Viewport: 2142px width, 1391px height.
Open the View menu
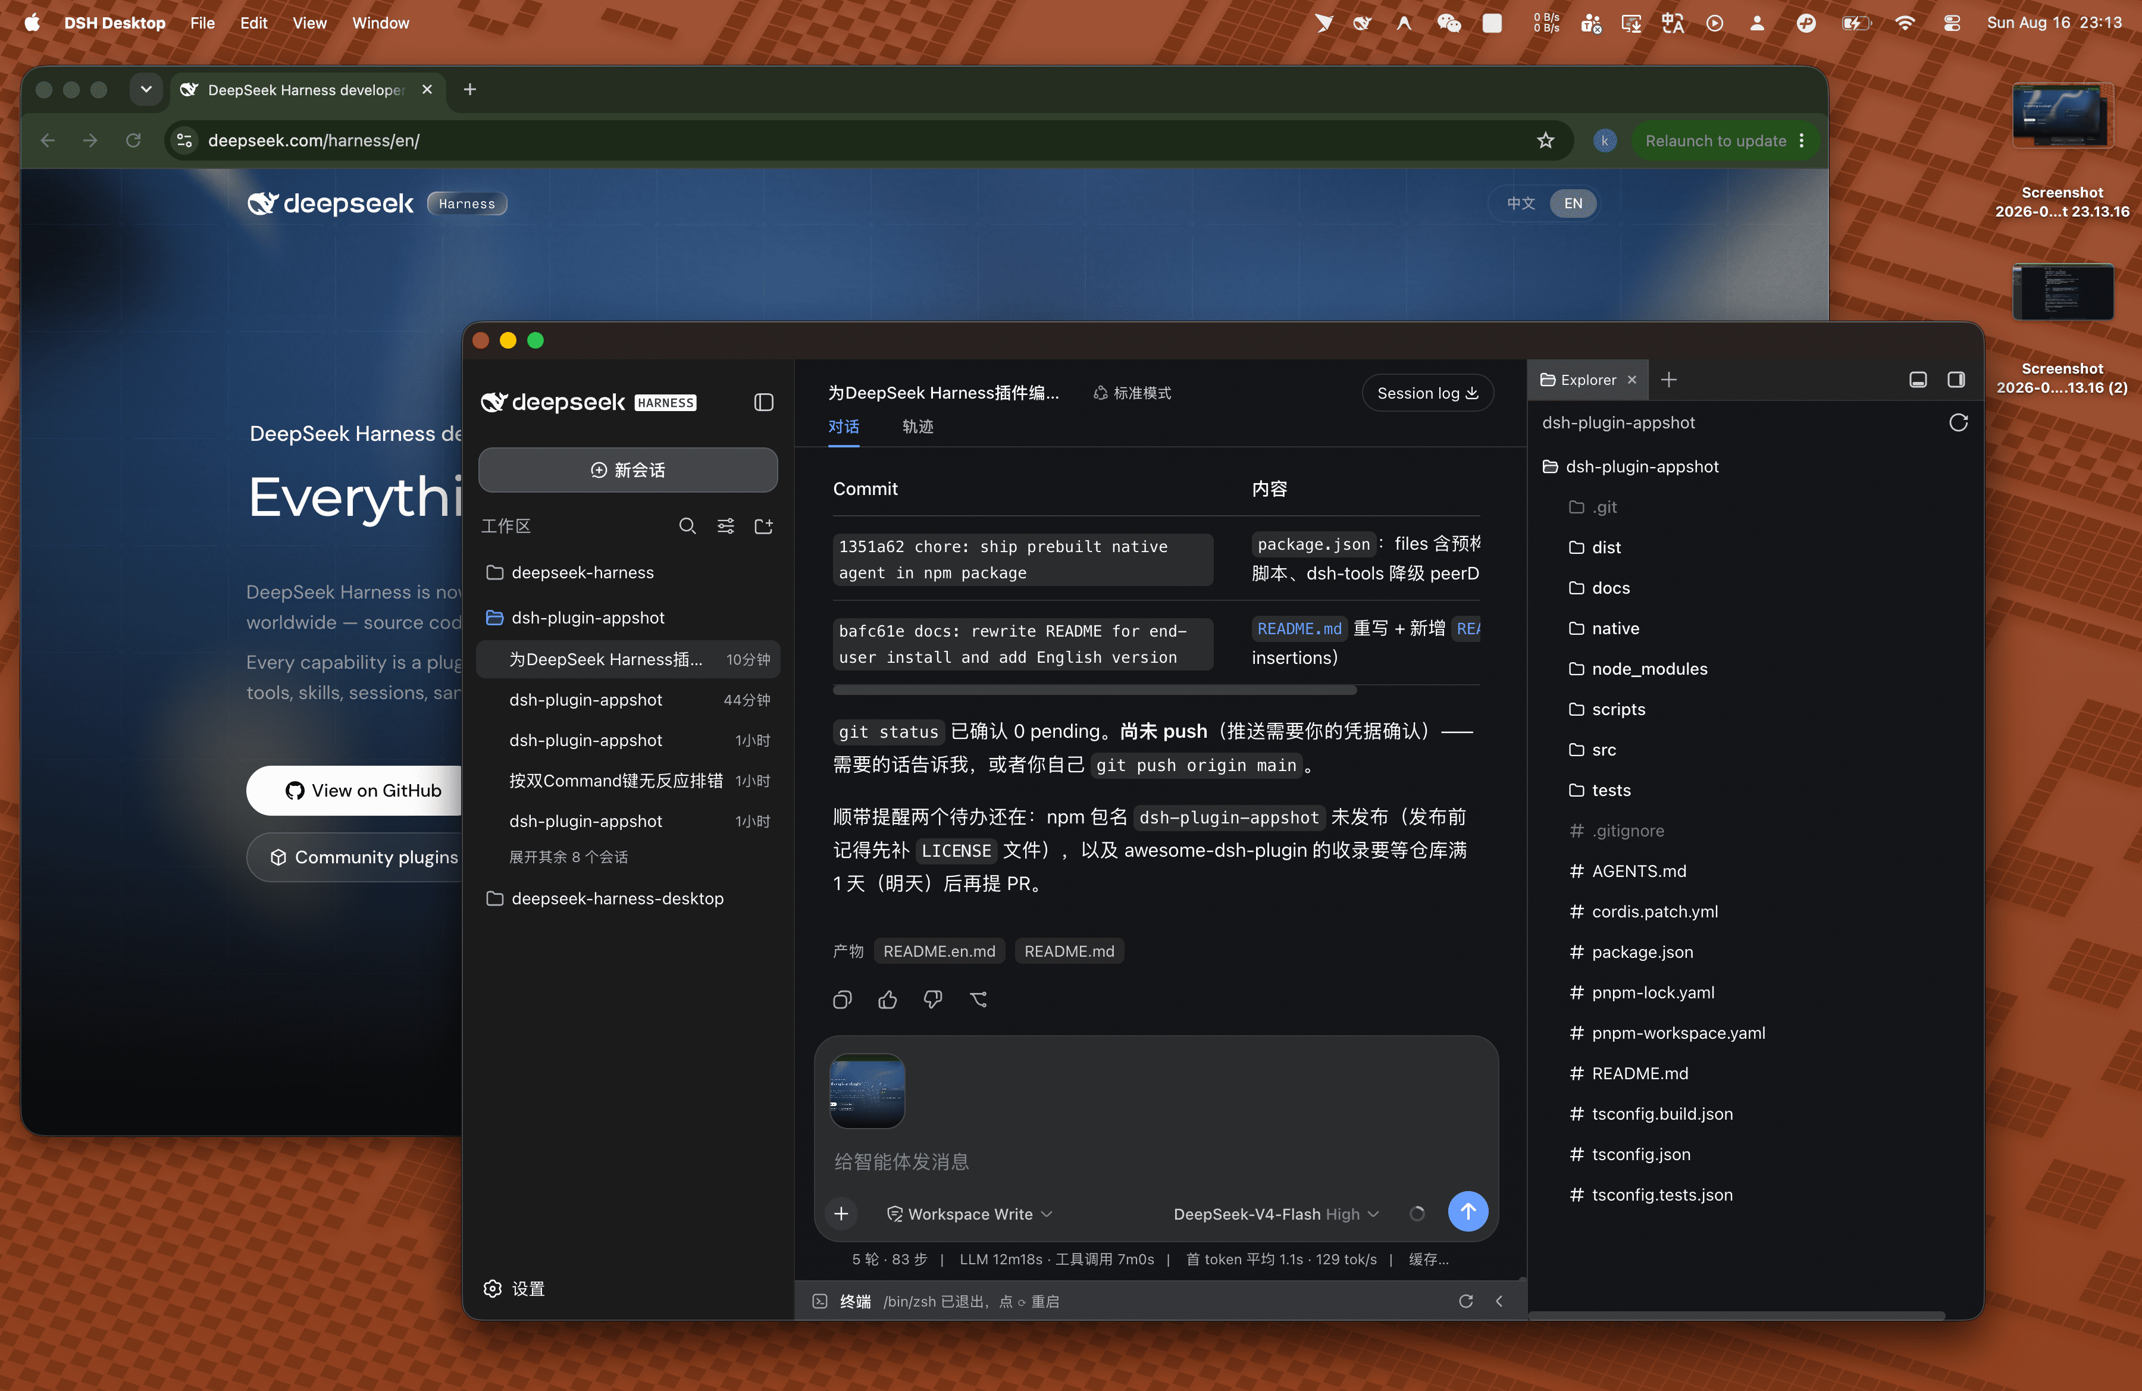309,23
